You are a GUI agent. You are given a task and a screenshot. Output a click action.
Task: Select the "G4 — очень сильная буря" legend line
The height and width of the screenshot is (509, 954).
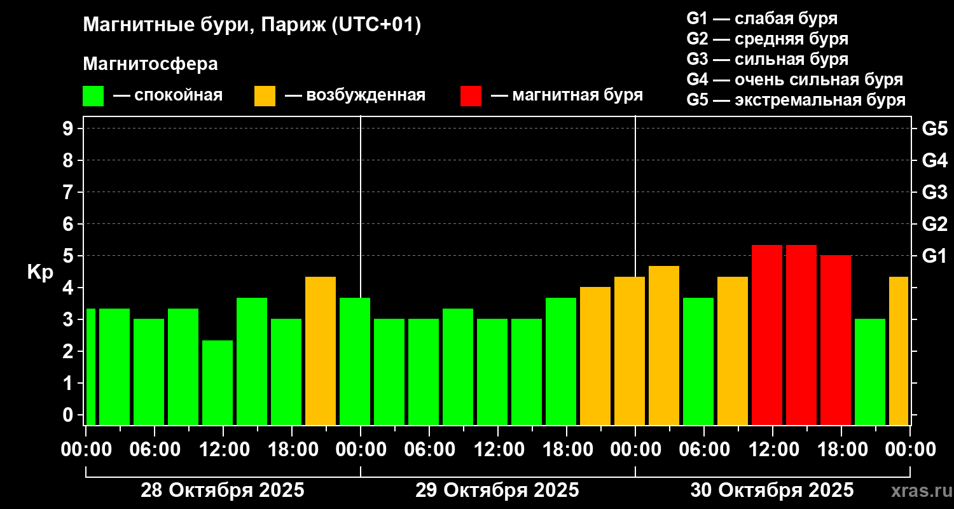(795, 80)
